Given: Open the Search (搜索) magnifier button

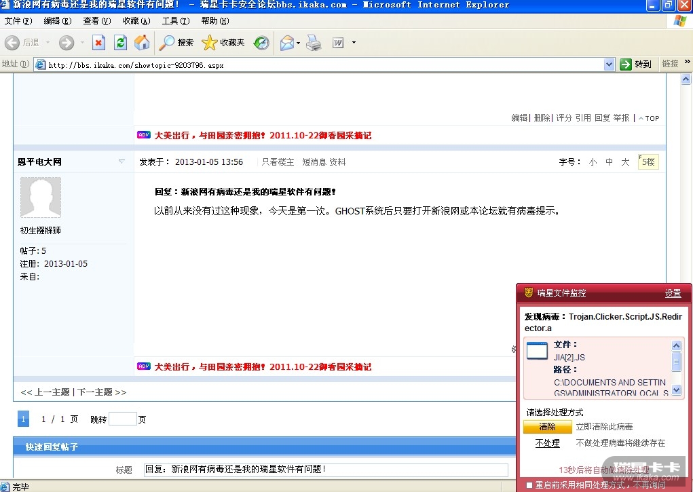Looking at the screenshot, I should point(176,43).
